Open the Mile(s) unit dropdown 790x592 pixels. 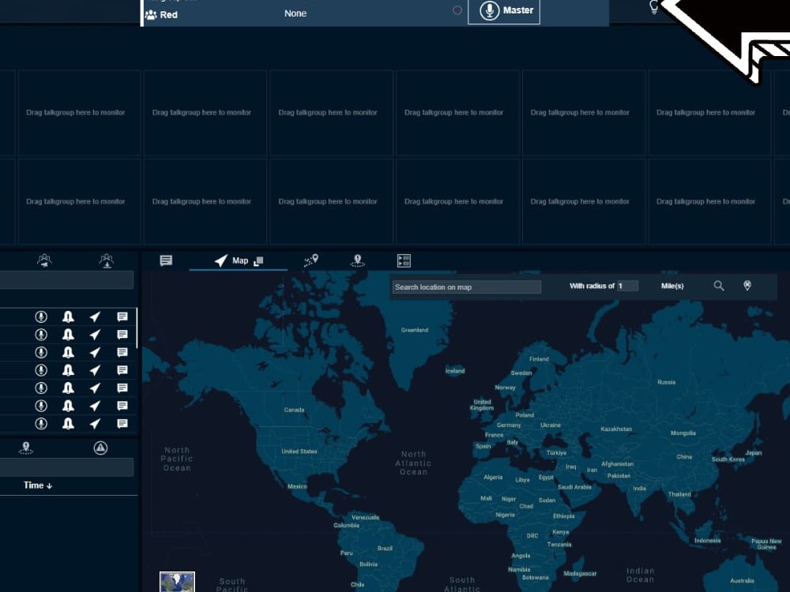point(672,286)
